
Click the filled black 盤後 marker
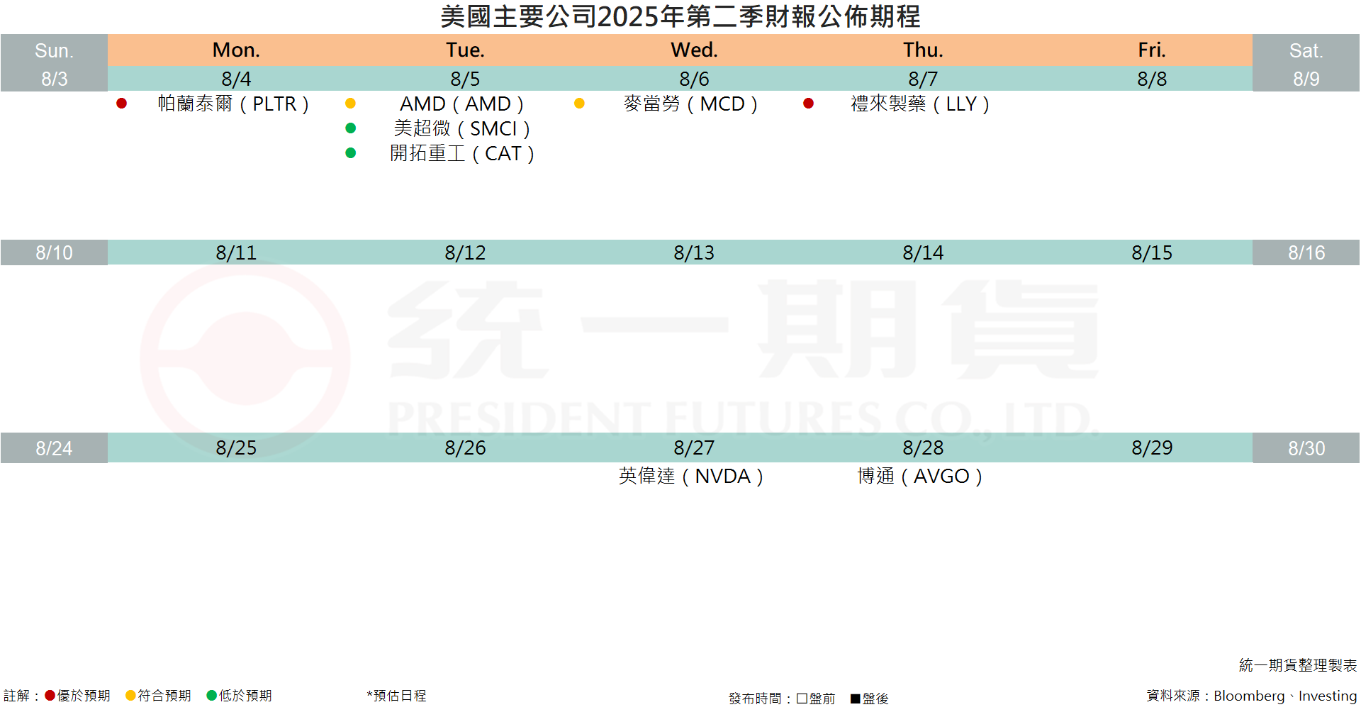click(856, 699)
